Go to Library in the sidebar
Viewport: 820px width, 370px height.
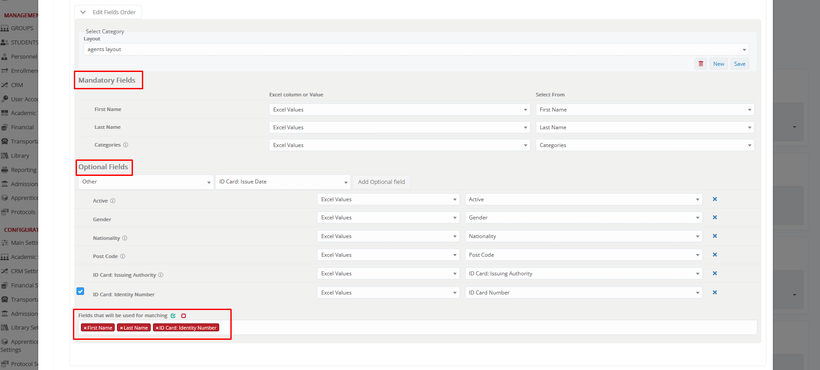point(20,156)
